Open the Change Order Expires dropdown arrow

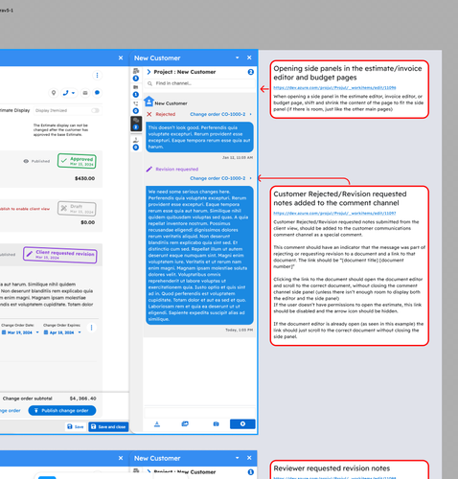coord(80,332)
